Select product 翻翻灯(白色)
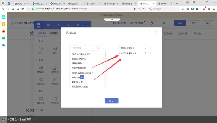Screen dimensions: 217x123 pos(78,82)
